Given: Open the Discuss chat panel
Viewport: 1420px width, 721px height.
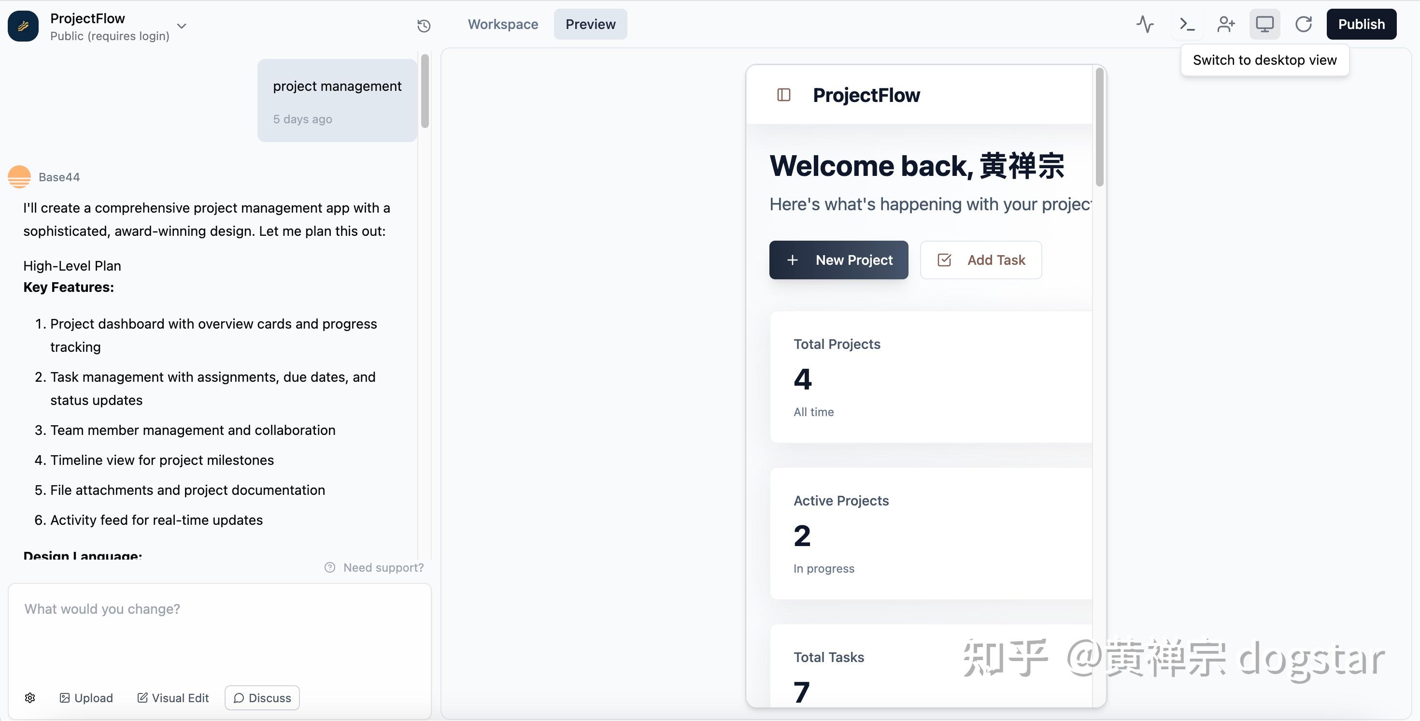Looking at the screenshot, I should pos(261,697).
